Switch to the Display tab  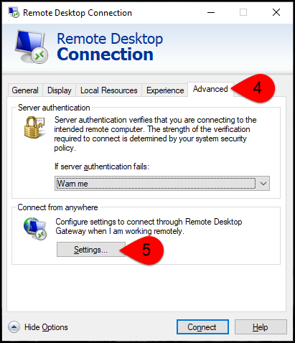60,90
